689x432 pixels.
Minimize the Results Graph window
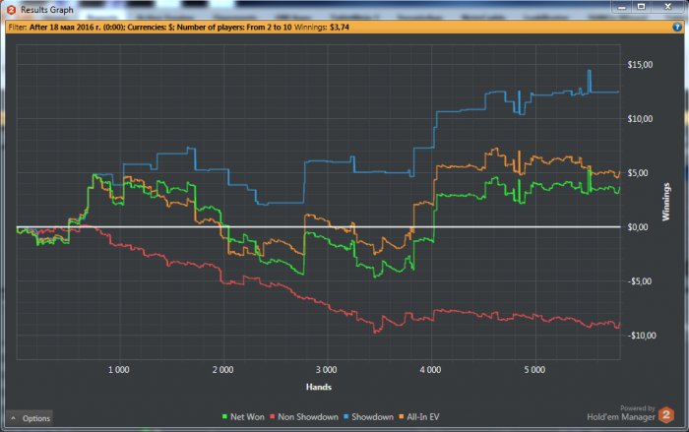[622, 7]
